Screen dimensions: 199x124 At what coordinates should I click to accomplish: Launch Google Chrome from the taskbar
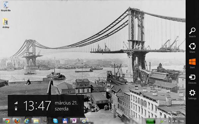(x=7, y=121)
